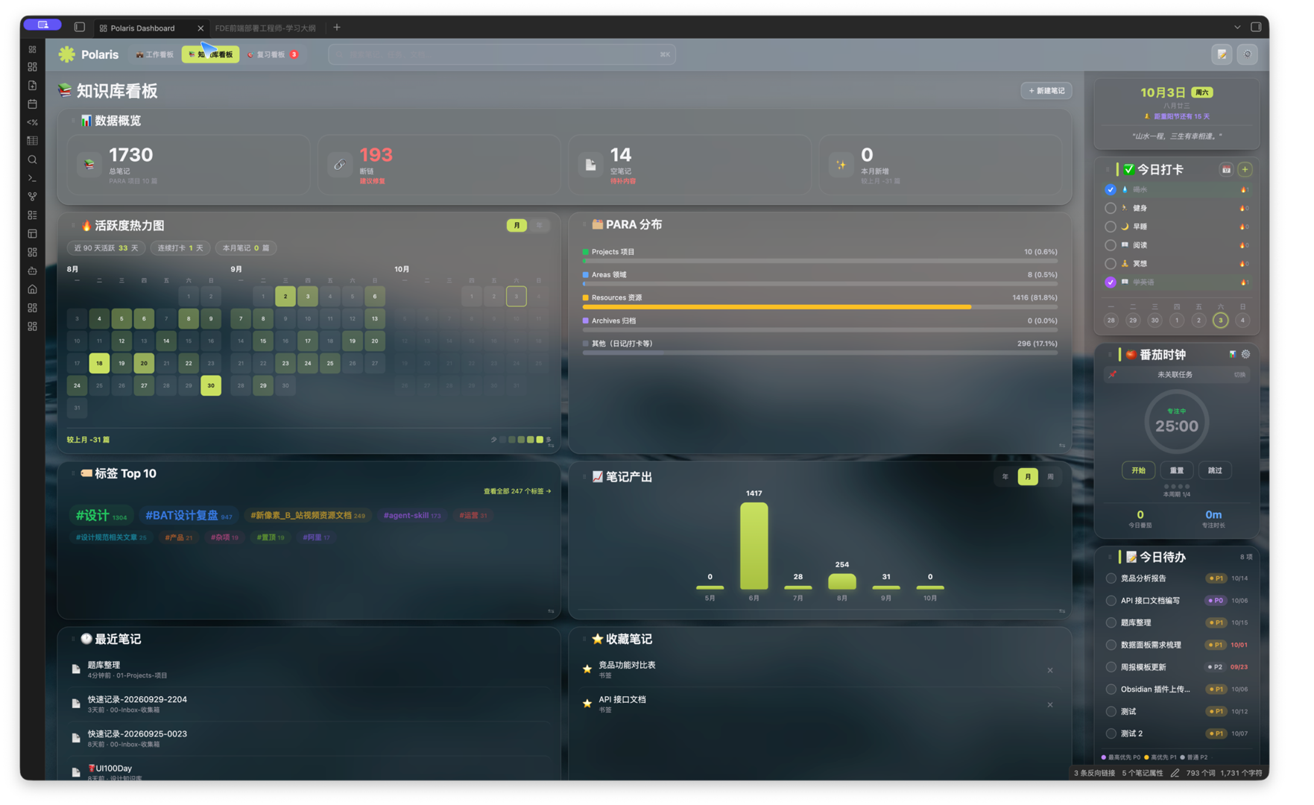
Task: Toggle the left sidebar panel icon
Action: [x=80, y=28]
